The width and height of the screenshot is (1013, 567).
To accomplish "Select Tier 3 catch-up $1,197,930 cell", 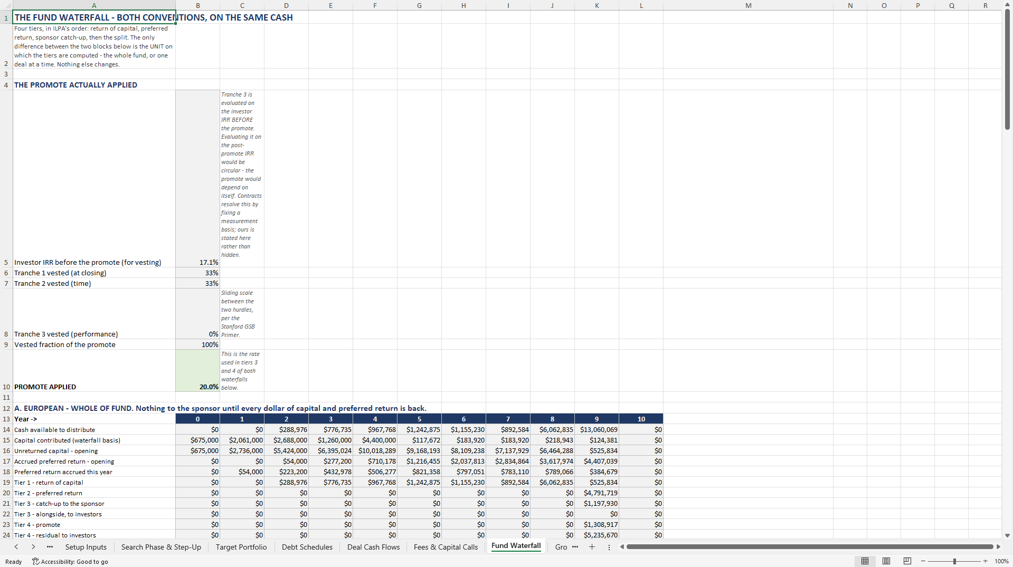I will pos(597,503).
